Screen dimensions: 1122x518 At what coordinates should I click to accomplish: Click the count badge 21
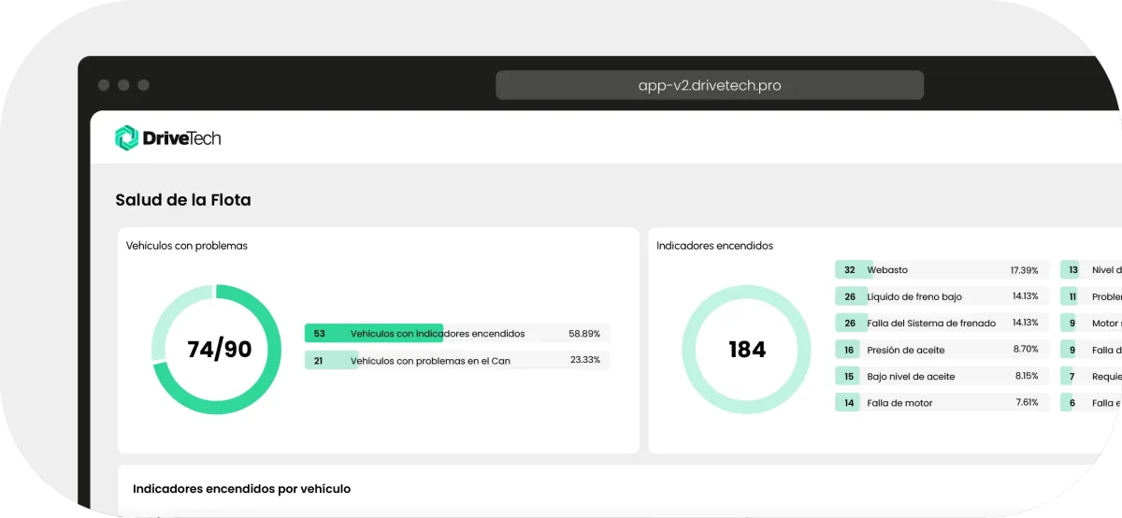pos(319,360)
